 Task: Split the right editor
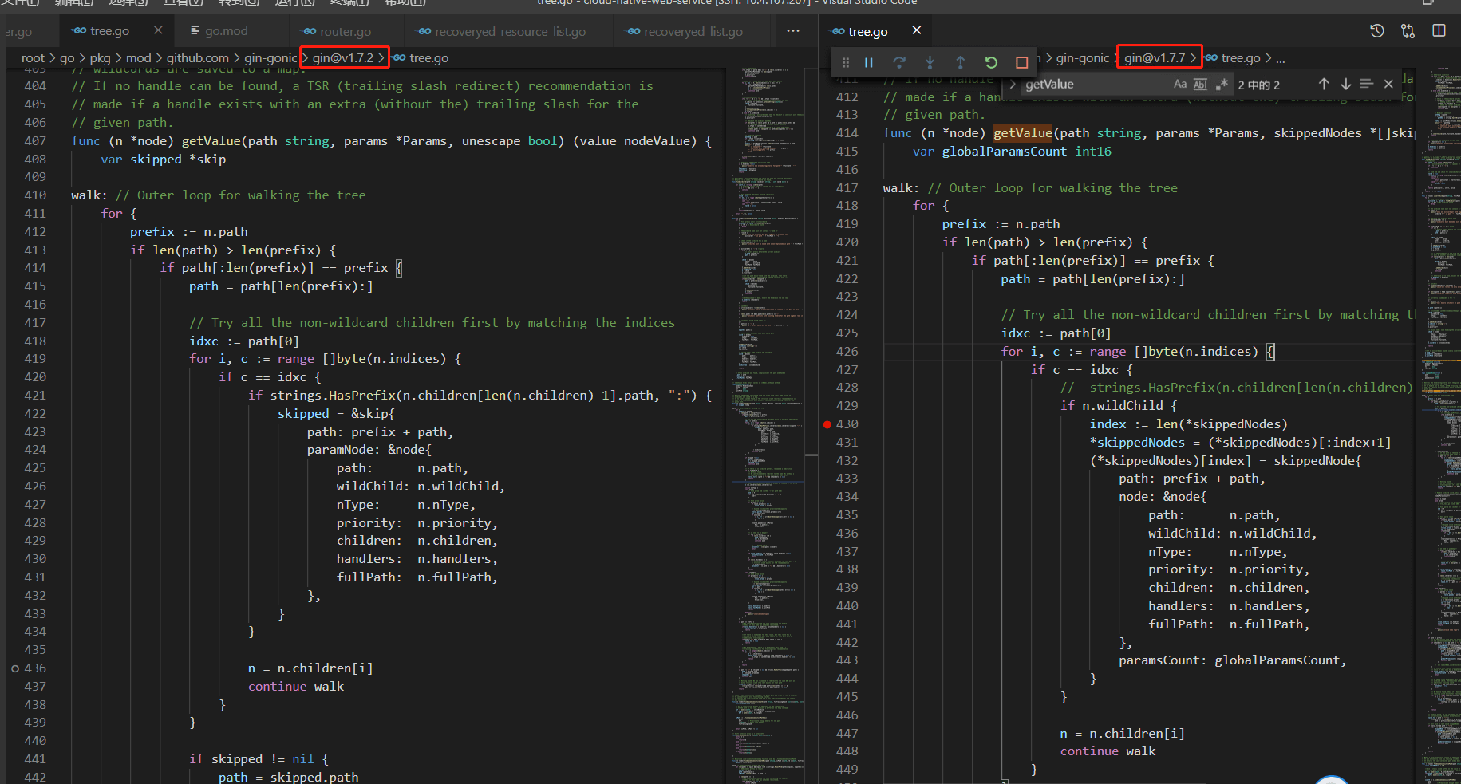(1439, 31)
